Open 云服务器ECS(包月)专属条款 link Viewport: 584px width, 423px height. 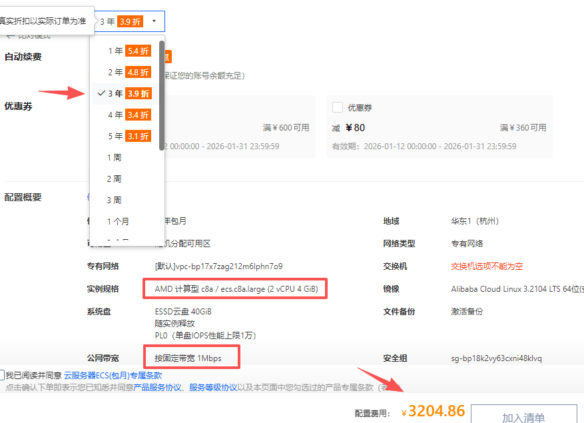113,376
